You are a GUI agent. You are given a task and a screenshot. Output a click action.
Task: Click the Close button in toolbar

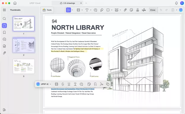click(153, 10)
